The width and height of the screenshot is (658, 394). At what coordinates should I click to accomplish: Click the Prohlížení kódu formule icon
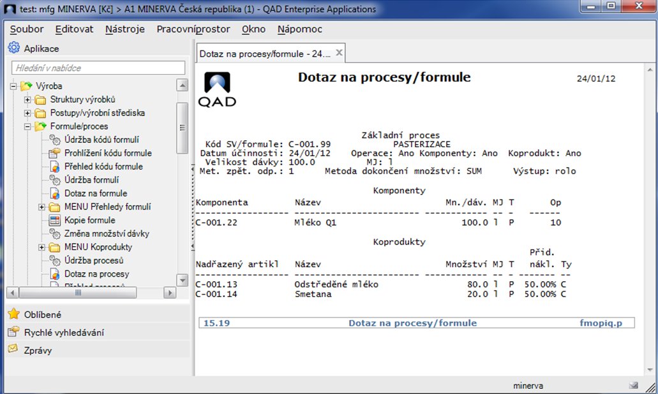[54, 153]
